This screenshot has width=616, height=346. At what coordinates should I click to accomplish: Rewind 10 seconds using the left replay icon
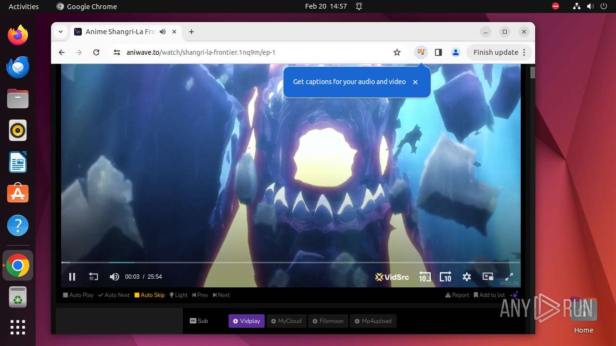(x=93, y=277)
